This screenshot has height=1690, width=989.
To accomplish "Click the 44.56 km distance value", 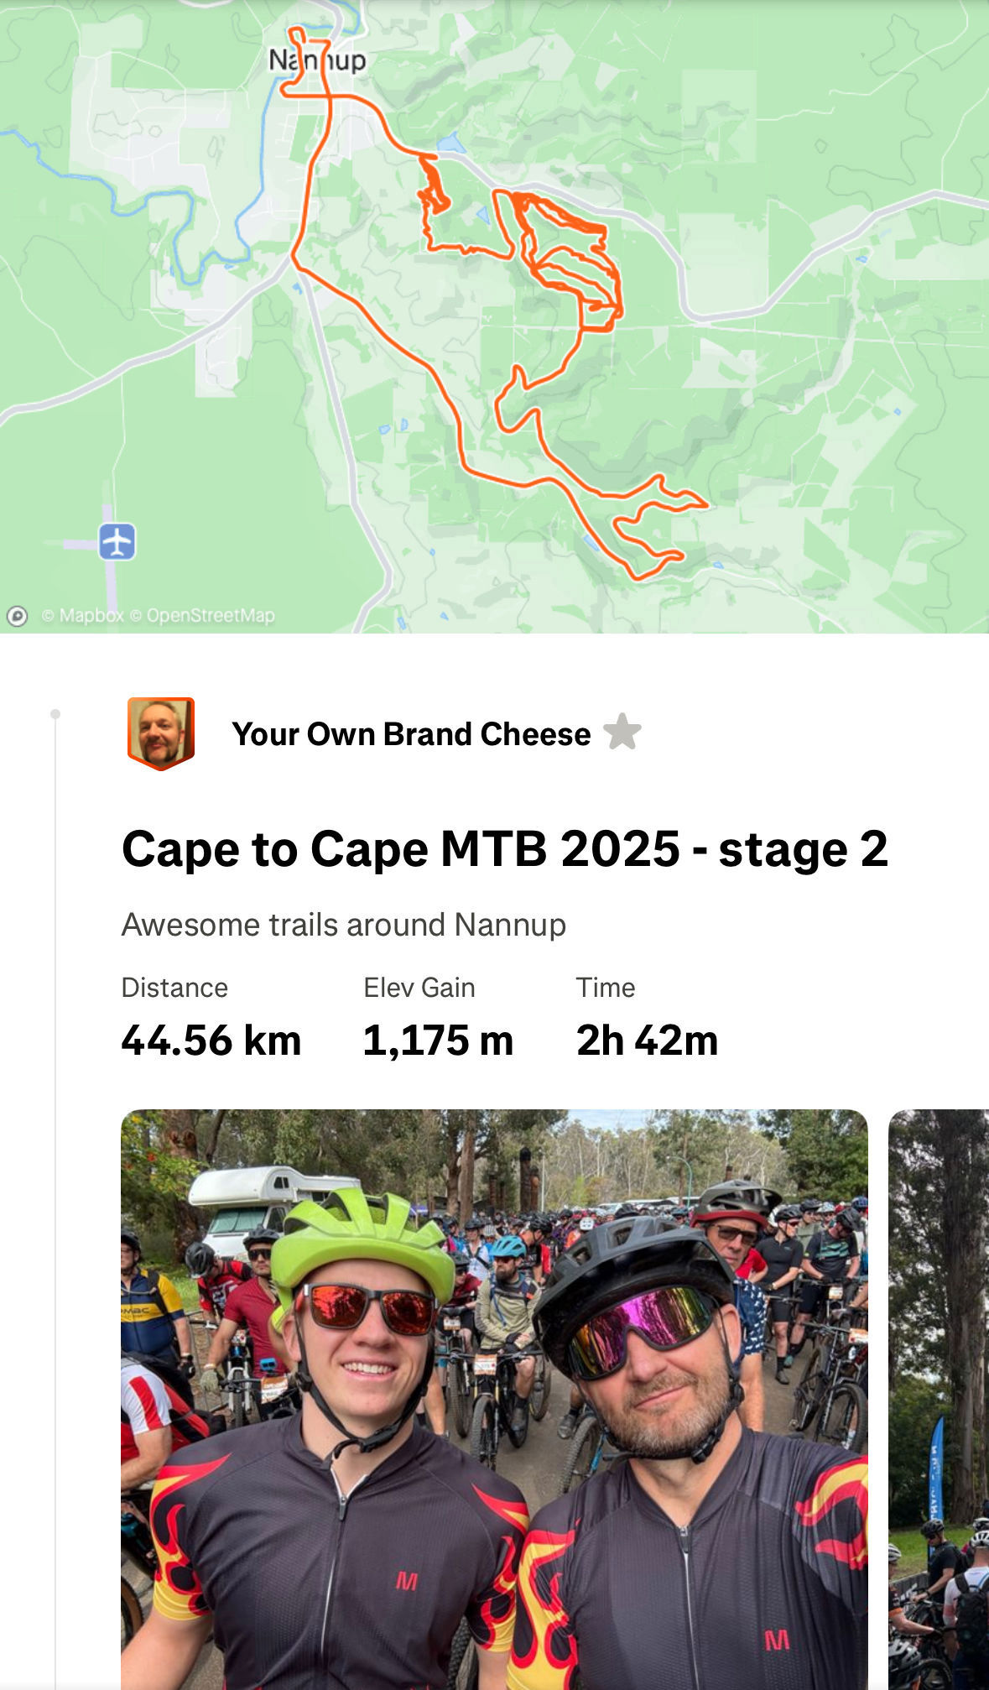I will [211, 1041].
